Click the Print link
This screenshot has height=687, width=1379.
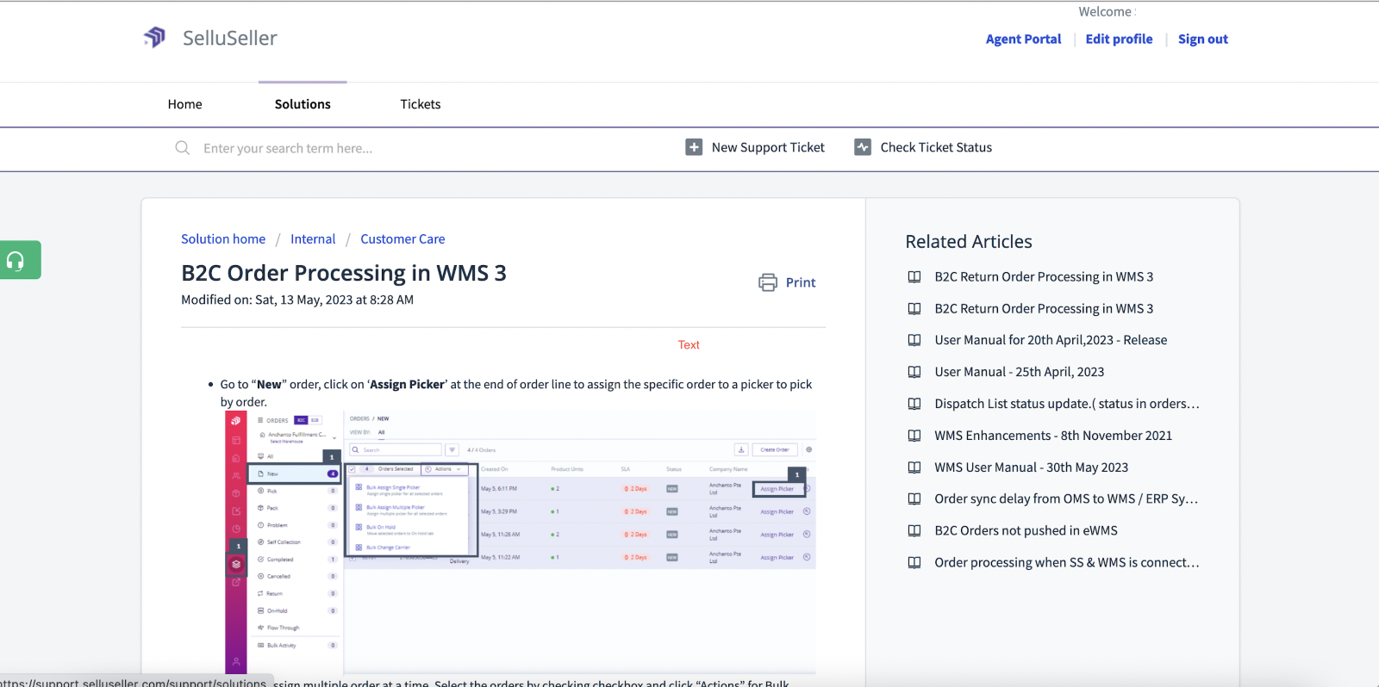coord(801,282)
